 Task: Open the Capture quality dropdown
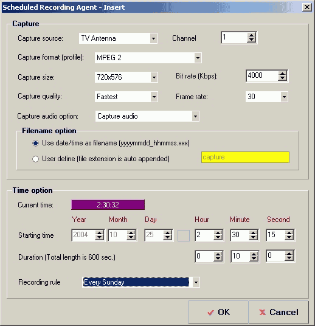click(154, 97)
